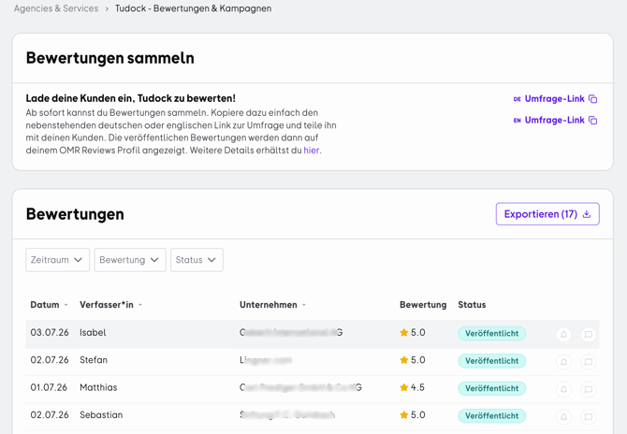The width and height of the screenshot is (627, 434).
Task: Click the star icon in Isabel's rating
Action: pos(404,332)
